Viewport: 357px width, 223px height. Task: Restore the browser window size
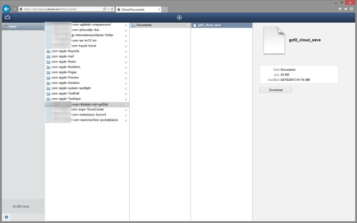coord(342,3)
